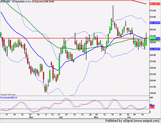This screenshot has width=161, height=123.
Task: Click the 03 date label above Mar
Action: coord(30,115)
